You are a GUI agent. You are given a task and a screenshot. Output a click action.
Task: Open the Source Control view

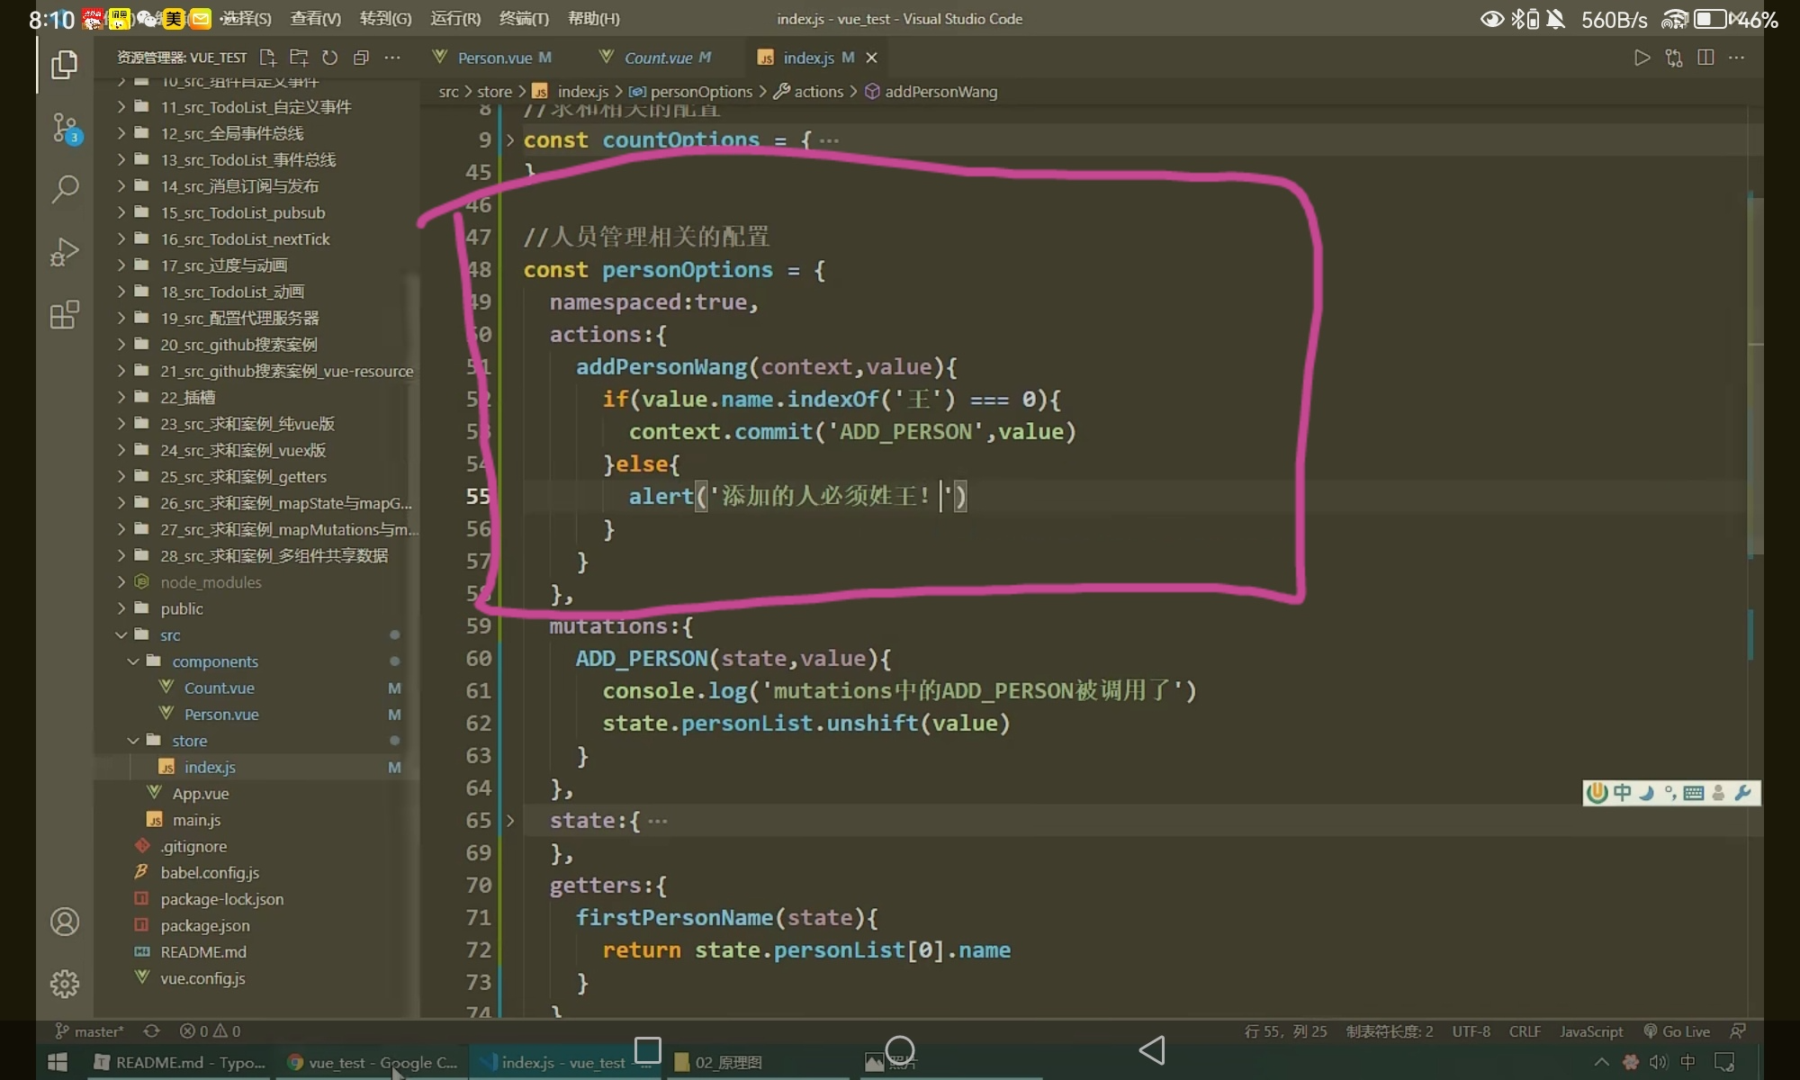(x=64, y=128)
